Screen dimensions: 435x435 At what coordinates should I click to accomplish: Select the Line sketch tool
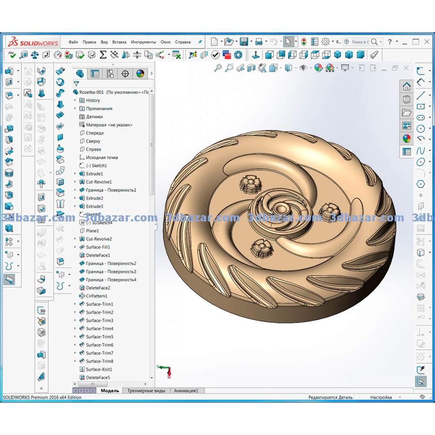click(420, 95)
